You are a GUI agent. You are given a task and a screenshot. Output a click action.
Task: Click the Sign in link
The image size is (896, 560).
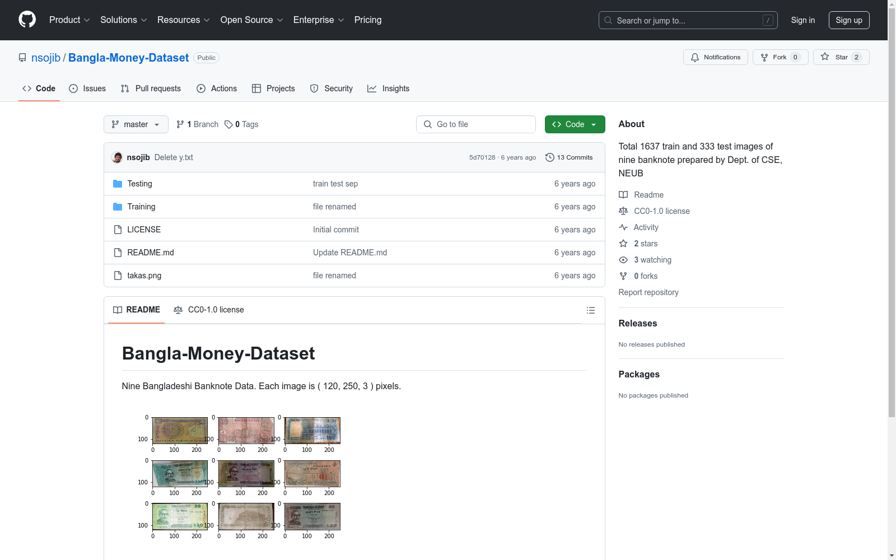click(803, 20)
